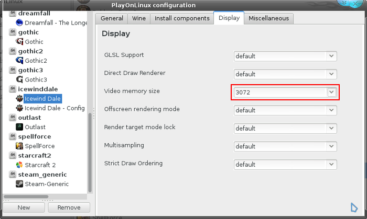Click the dreamfall virtual drive icon

(13, 13)
